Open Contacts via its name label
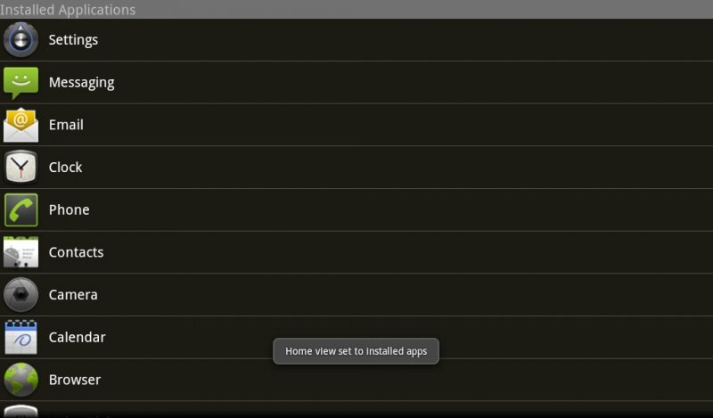The image size is (713, 418). click(76, 252)
